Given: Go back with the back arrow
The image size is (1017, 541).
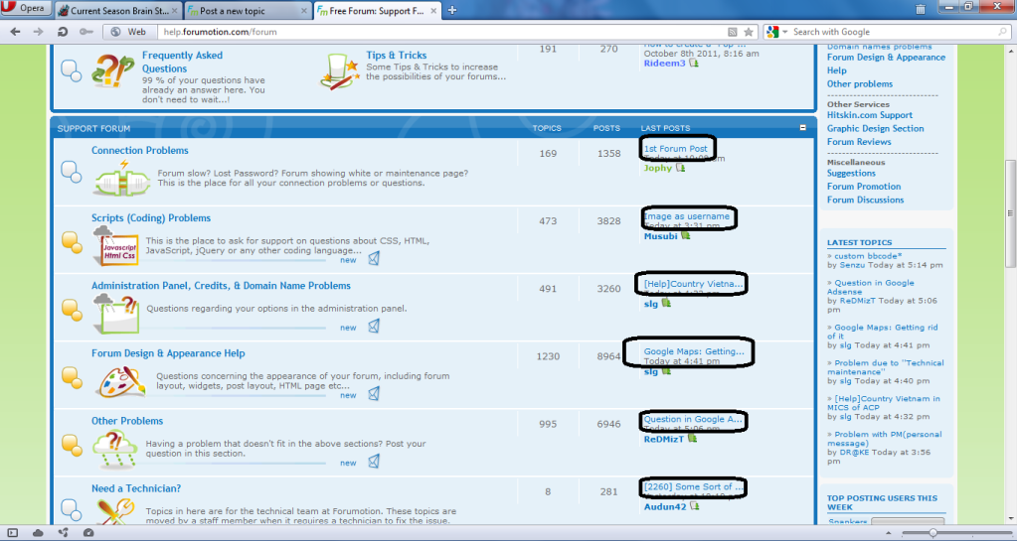Looking at the screenshot, I should 16,32.
